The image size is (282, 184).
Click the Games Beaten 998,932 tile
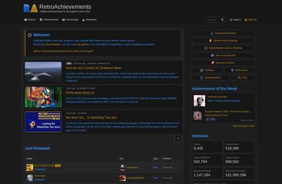tap(239, 160)
